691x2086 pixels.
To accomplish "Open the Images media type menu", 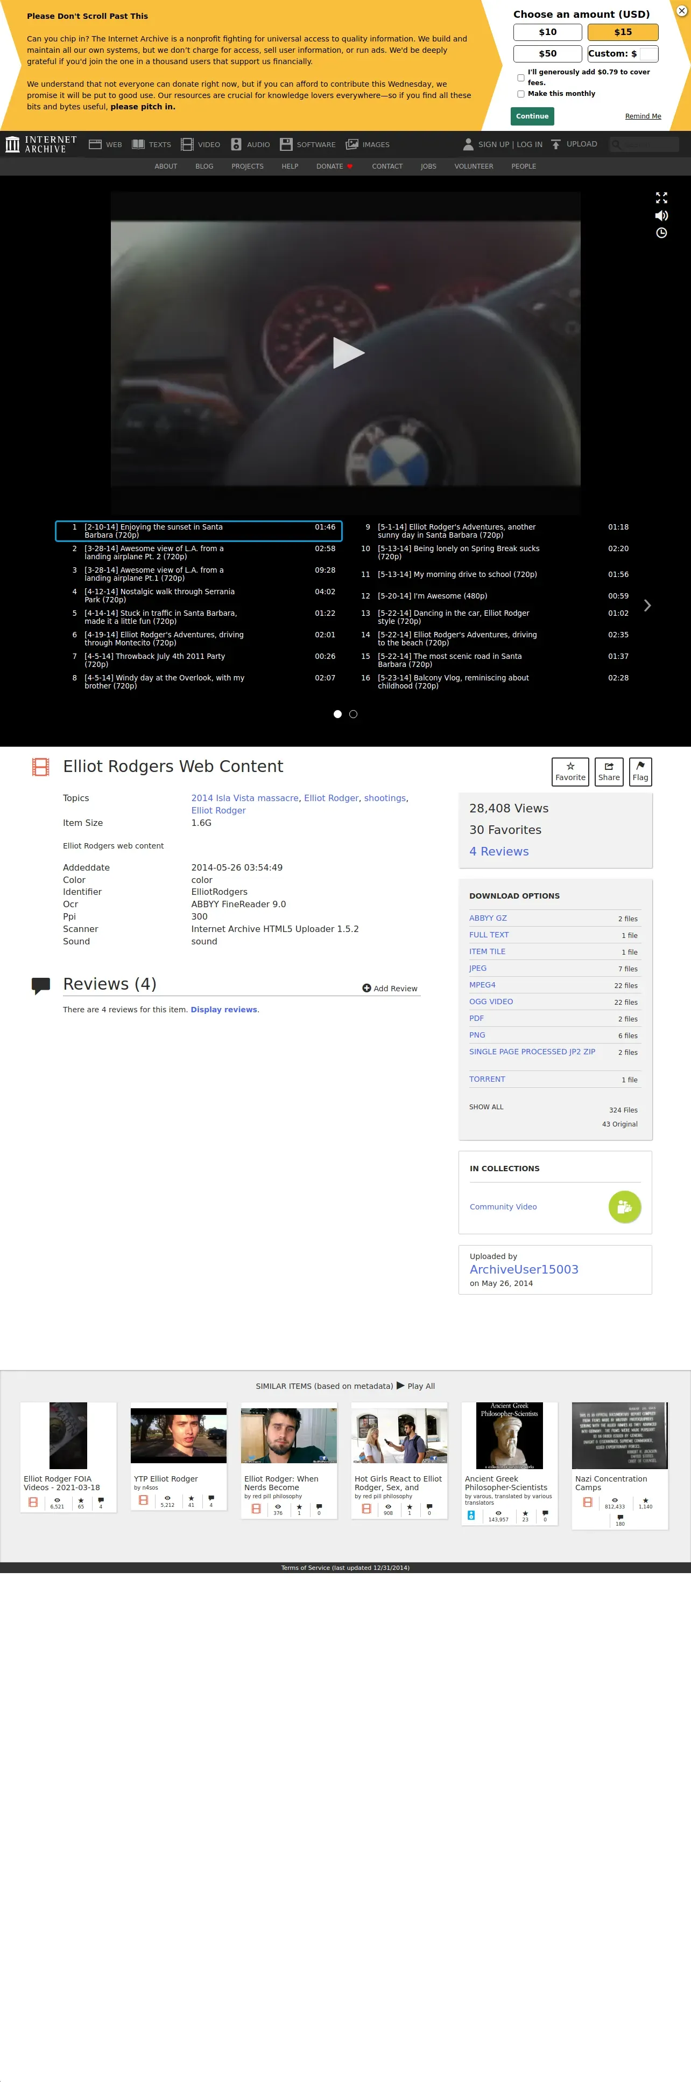I will point(368,144).
